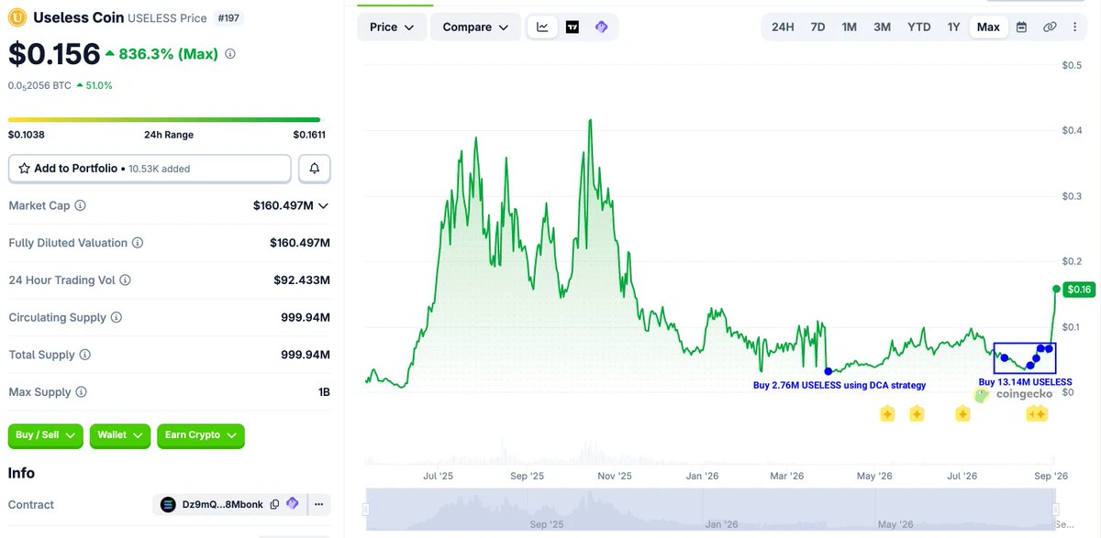Expand the Market Cap value chevron
The image size is (1101, 538).
[323, 206]
